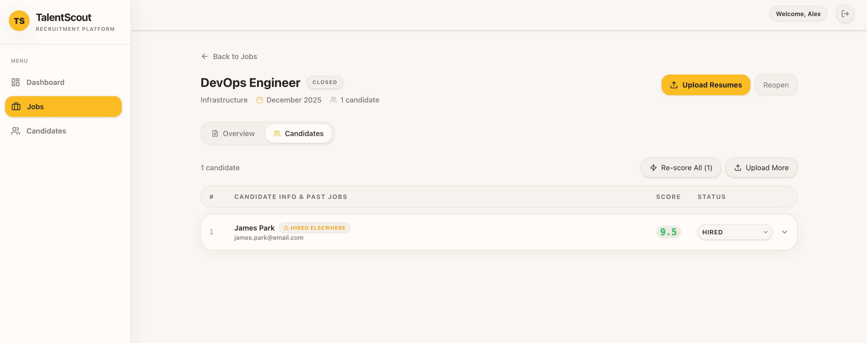Click the calendar icon beside December 2025
This screenshot has width=867, height=343.
pyautogui.click(x=259, y=100)
